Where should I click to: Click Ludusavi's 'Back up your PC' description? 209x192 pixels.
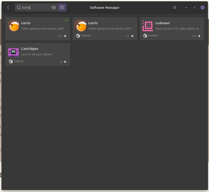pos(179,29)
